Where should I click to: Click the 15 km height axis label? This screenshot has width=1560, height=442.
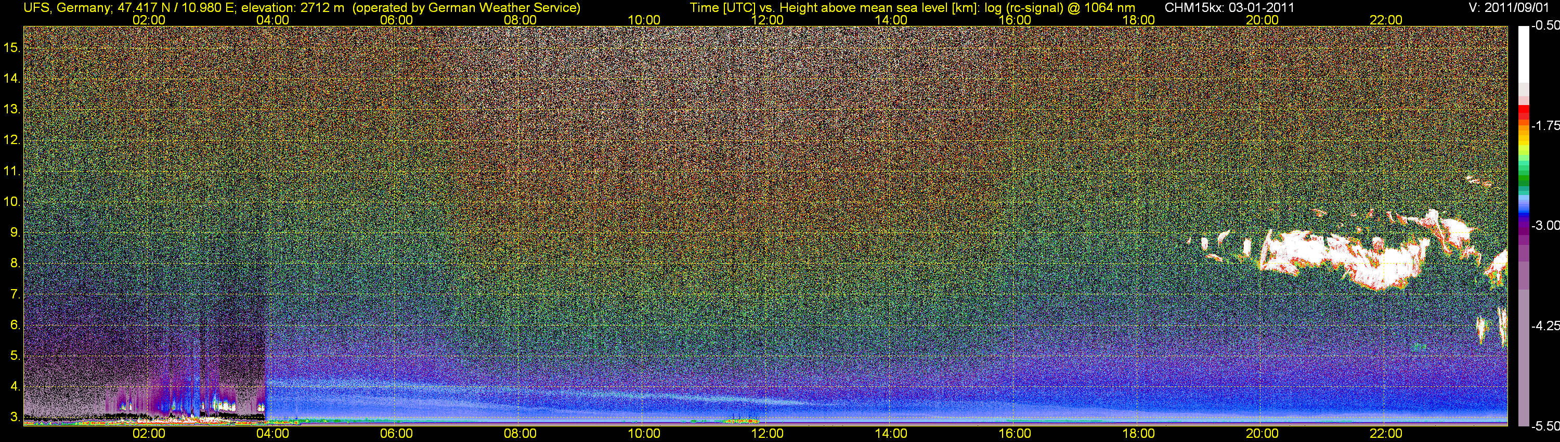pyautogui.click(x=11, y=47)
